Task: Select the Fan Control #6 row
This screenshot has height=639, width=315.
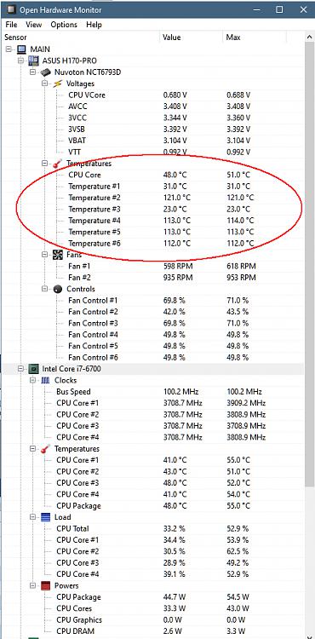Action: pyautogui.click(x=152, y=357)
